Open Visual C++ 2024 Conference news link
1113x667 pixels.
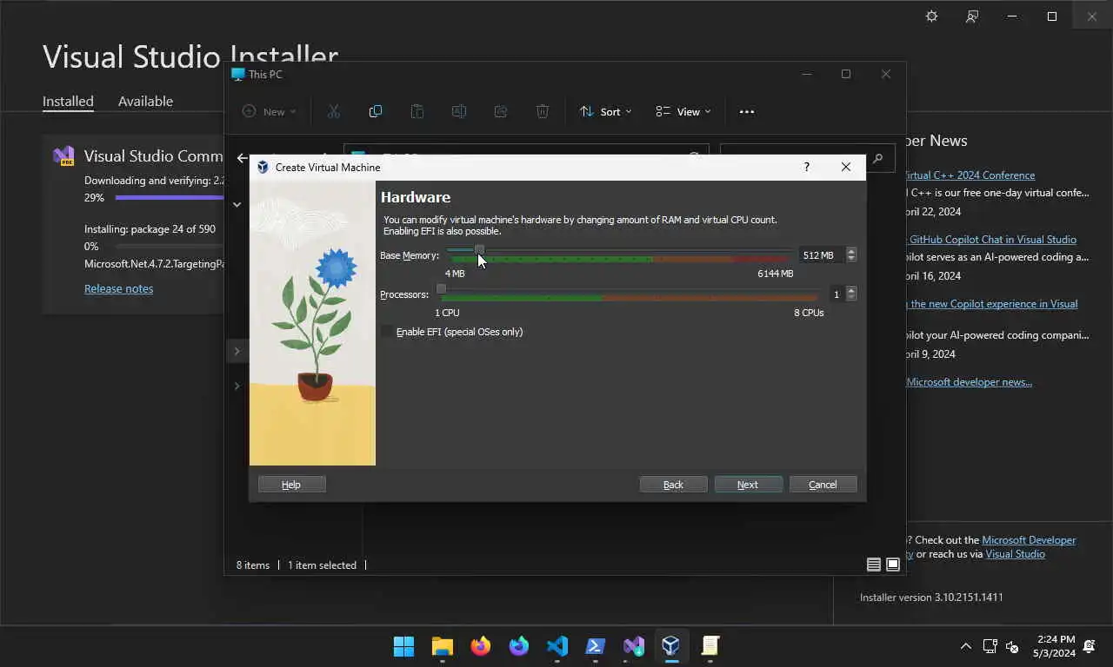pyautogui.click(x=970, y=175)
